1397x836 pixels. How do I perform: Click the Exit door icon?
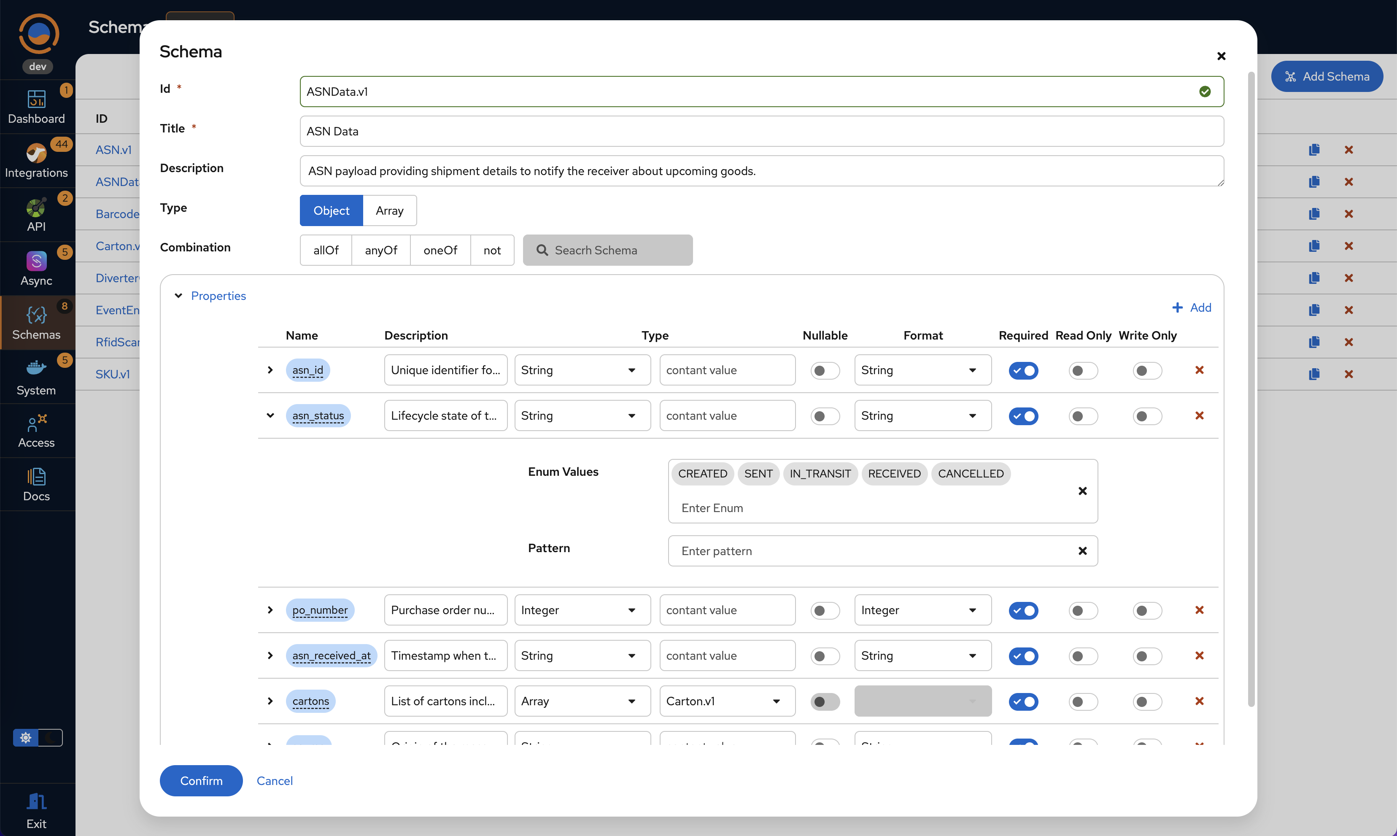tap(36, 801)
